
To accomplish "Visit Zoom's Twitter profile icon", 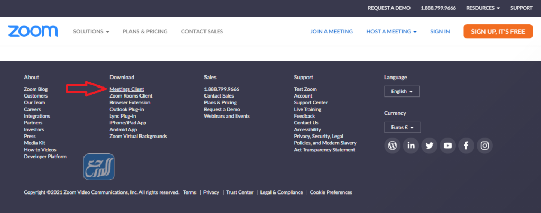I will 429,146.
